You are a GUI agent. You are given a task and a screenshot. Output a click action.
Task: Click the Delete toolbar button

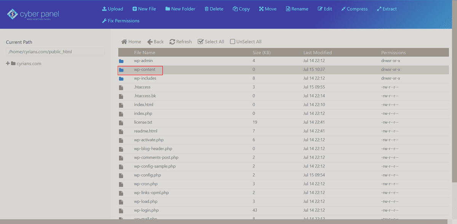point(214,9)
